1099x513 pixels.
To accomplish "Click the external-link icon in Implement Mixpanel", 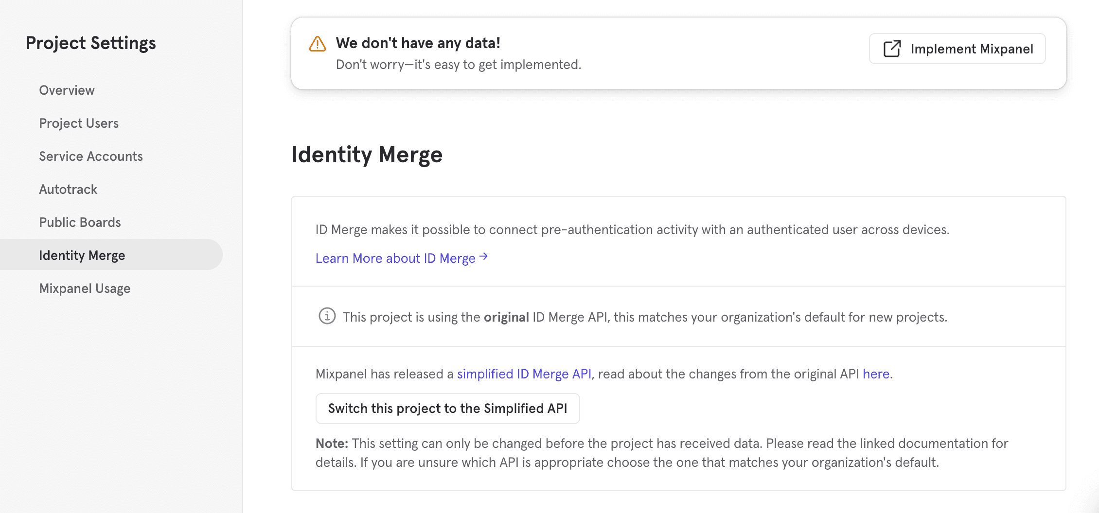I will click(892, 49).
